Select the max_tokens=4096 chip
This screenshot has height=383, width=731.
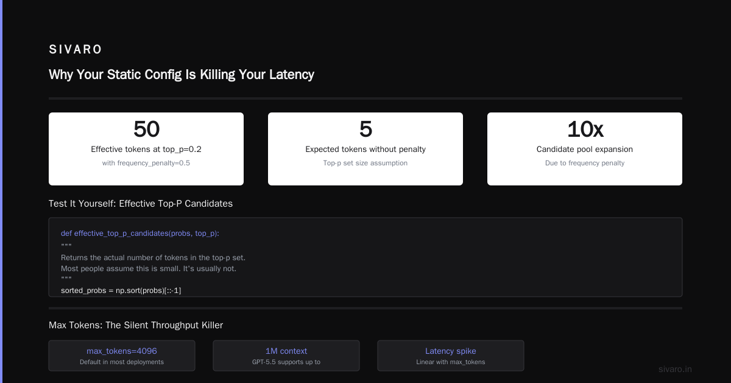(122, 356)
